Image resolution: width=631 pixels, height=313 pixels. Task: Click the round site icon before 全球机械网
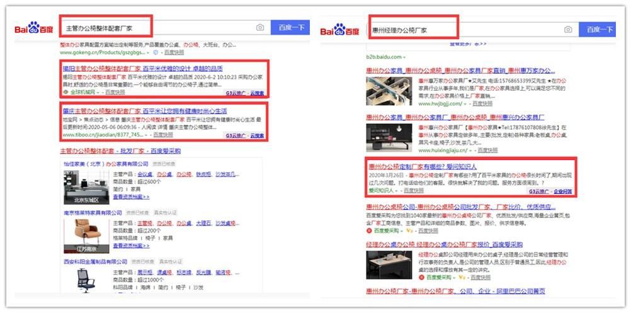tap(66, 92)
